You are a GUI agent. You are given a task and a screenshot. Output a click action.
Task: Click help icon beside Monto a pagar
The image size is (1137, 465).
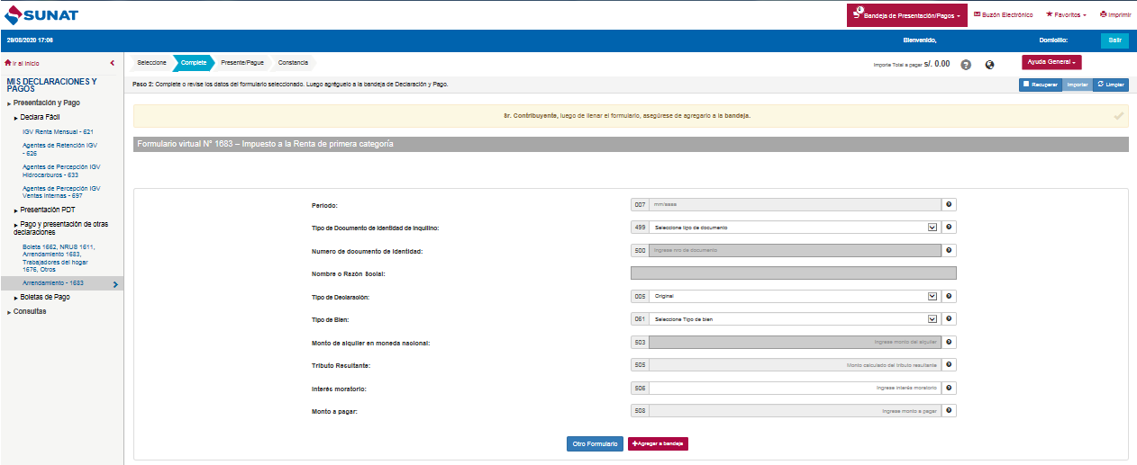tap(949, 411)
